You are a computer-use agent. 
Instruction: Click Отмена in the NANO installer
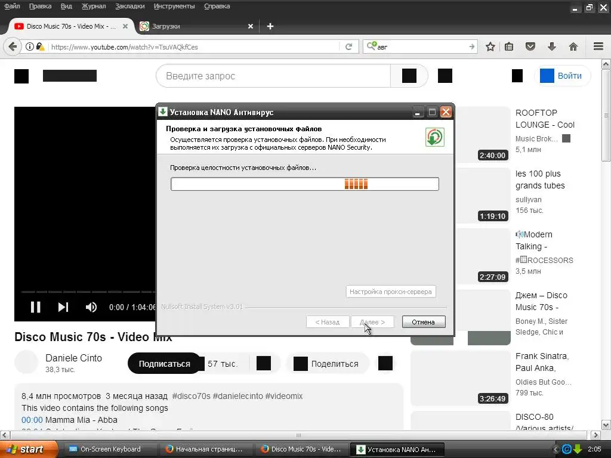(424, 322)
